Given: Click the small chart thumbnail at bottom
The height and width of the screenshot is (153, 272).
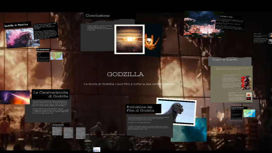Looking at the screenshot, I should [x=97, y=150].
